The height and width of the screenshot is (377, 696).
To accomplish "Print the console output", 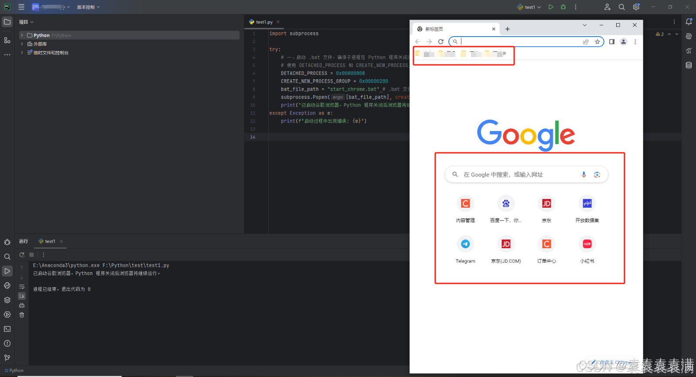I will pos(22,306).
